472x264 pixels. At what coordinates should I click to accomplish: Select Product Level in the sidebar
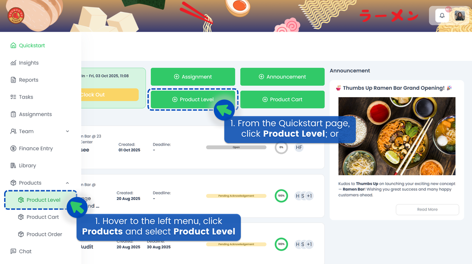pyautogui.click(x=41, y=200)
